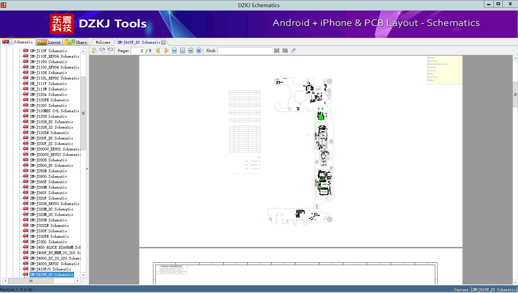The image size is (518, 293).
Task: Open SM-J200F_DS Schematic
Action: point(51,138)
